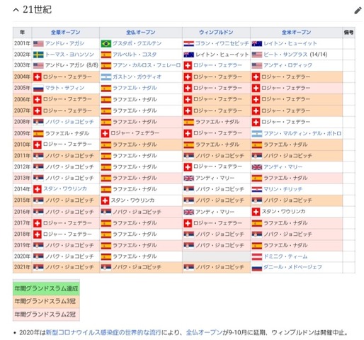This screenshot has height=340, width=364.
Task: Click the green 年間グランドスラム達成 legend swatch
Action: pyautogui.click(x=46, y=288)
